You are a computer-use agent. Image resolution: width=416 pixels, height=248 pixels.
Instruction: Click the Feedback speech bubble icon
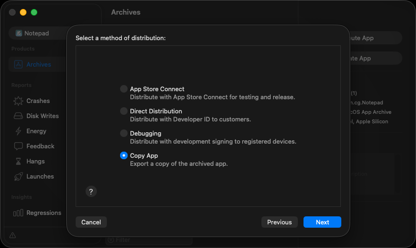18,146
